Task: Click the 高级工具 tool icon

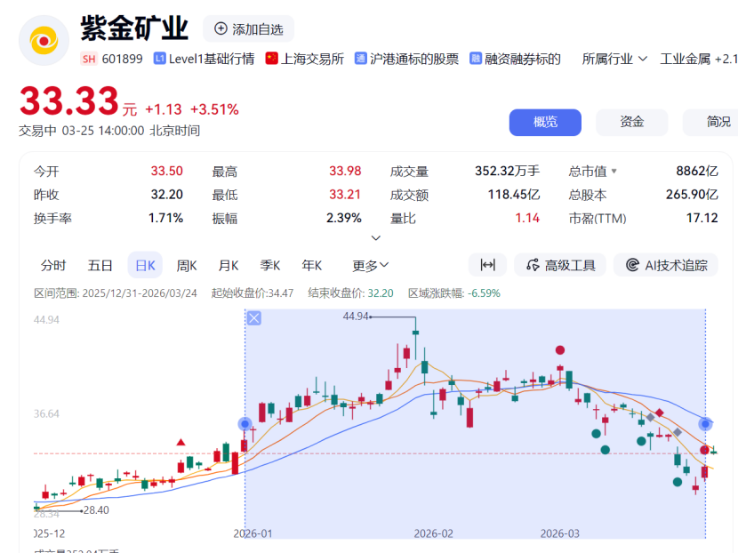Action: tap(533, 265)
